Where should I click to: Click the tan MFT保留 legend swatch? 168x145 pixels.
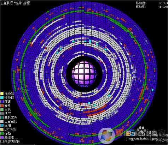(x=2, y=129)
